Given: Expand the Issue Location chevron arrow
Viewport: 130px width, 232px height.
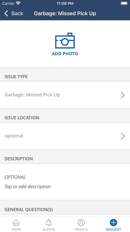Looking at the screenshot, I should pos(123,136).
